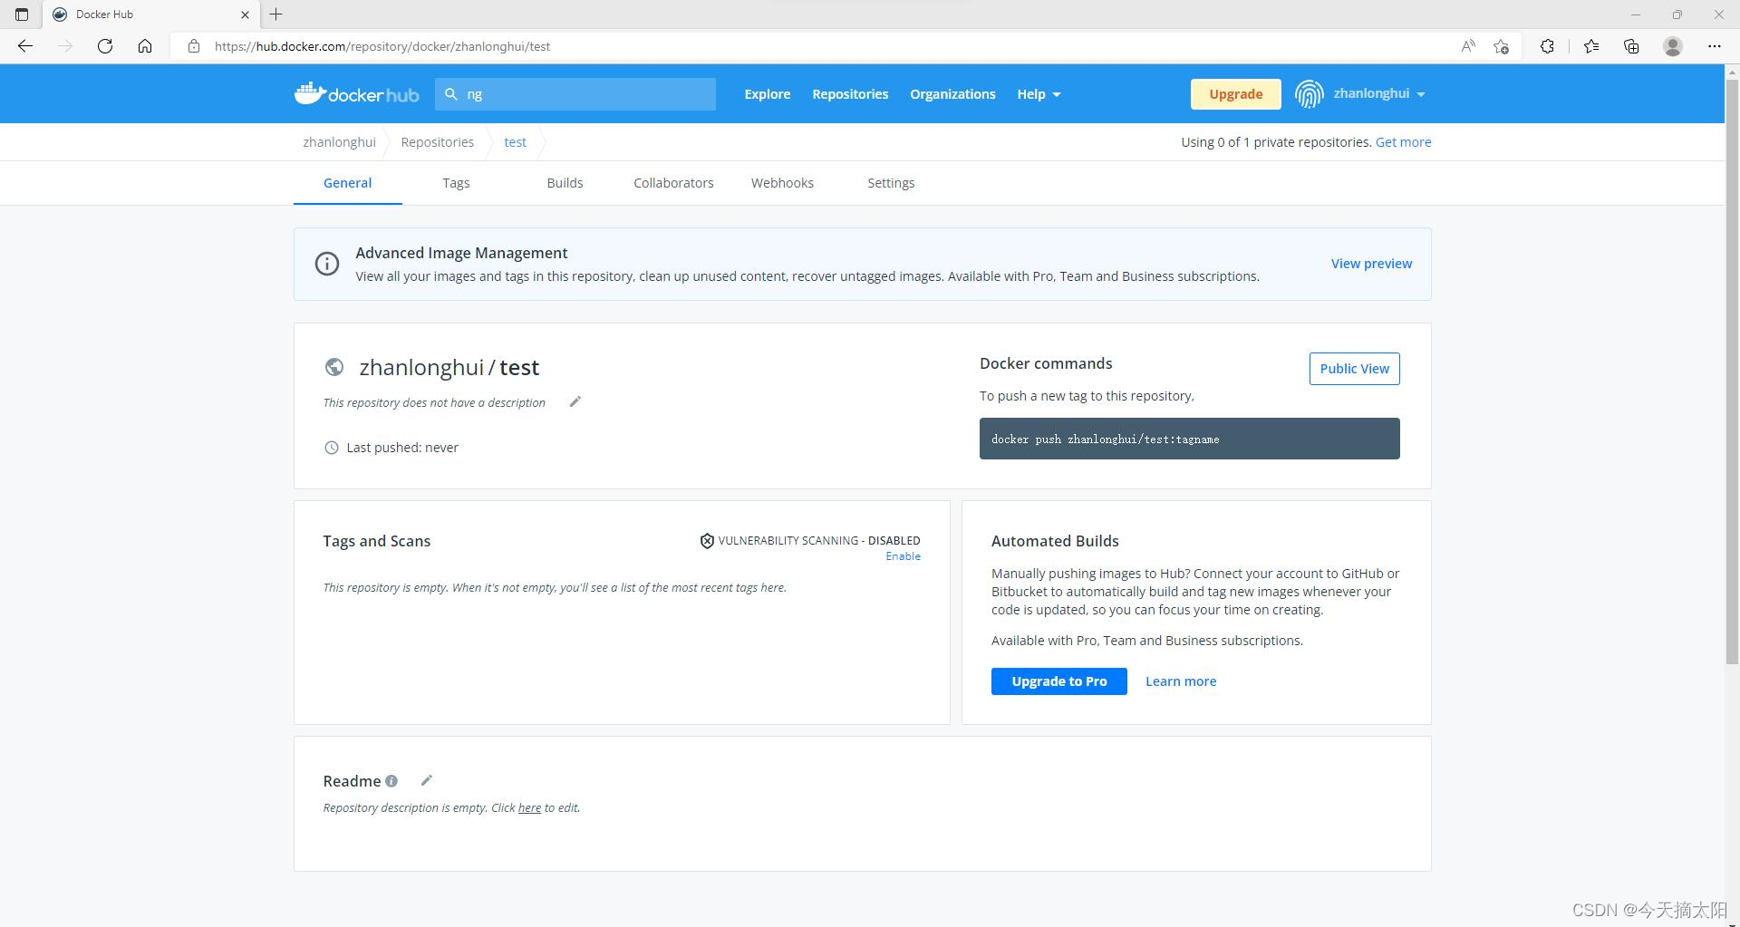Click Enable vulnerability scanning link
Viewport: 1740px width, 927px height.
coord(904,556)
